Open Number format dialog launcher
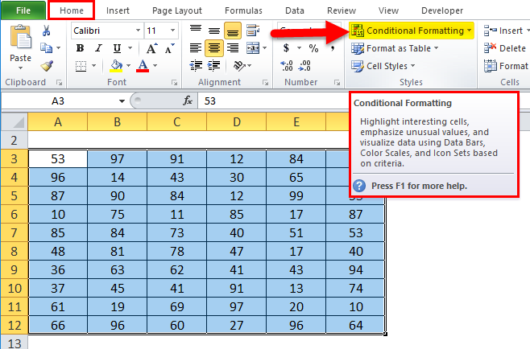530x349 pixels. (x=337, y=82)
